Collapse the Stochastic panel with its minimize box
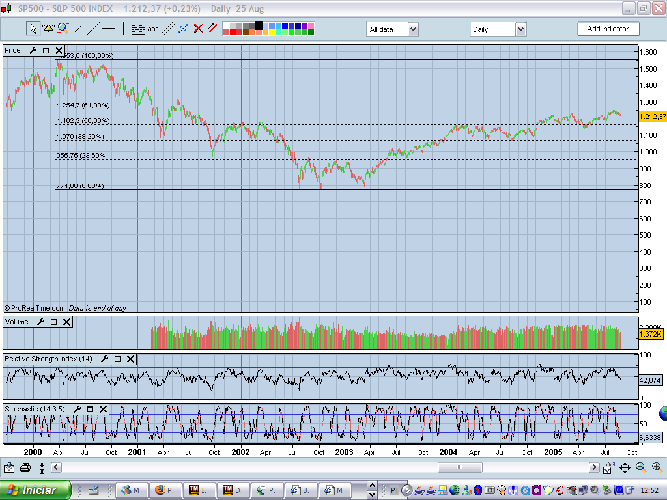The image size is (667, 500). click(91, 410)
